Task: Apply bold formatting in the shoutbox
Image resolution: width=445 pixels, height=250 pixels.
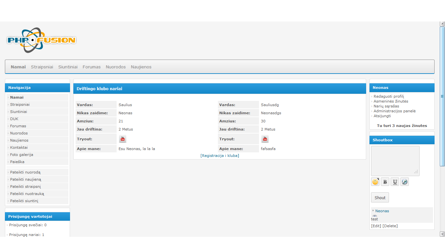Action: tap(385, 182)
